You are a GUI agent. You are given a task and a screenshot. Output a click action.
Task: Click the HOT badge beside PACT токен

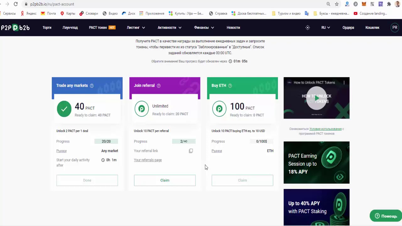click(112, 28)
